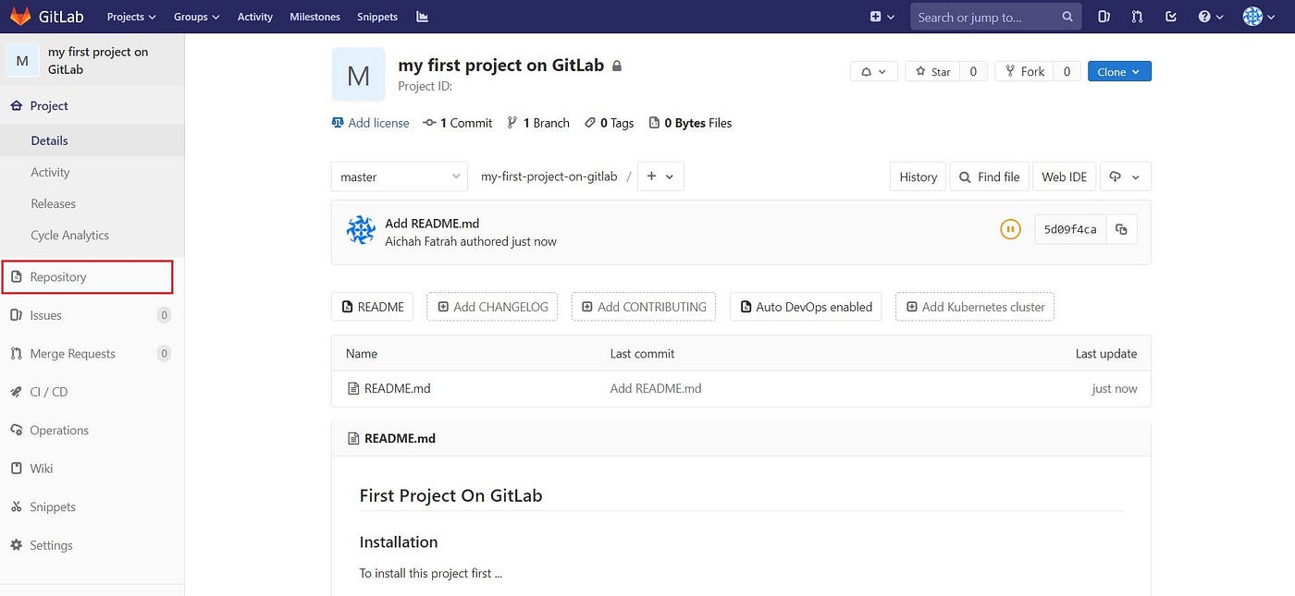Open merge requests icon in top bar

(x=1138, y=17)
